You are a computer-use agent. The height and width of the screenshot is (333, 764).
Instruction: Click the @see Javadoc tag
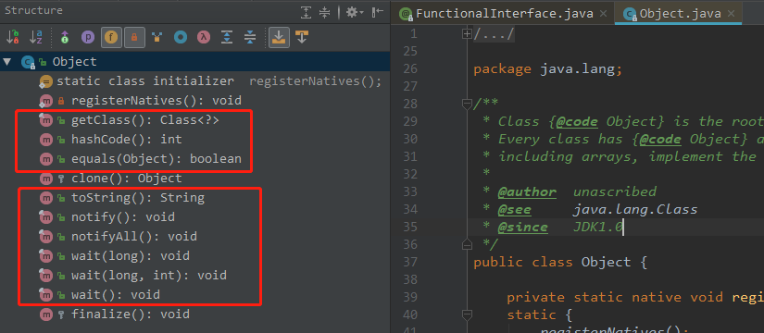click(x=514, y=209)
